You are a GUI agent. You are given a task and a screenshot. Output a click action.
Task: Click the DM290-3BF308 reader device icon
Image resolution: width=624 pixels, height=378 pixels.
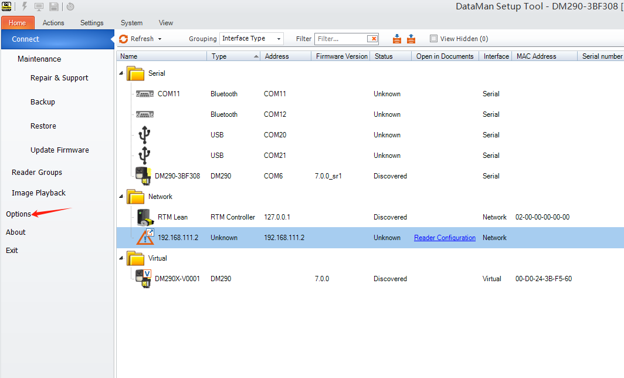(143, 176)
